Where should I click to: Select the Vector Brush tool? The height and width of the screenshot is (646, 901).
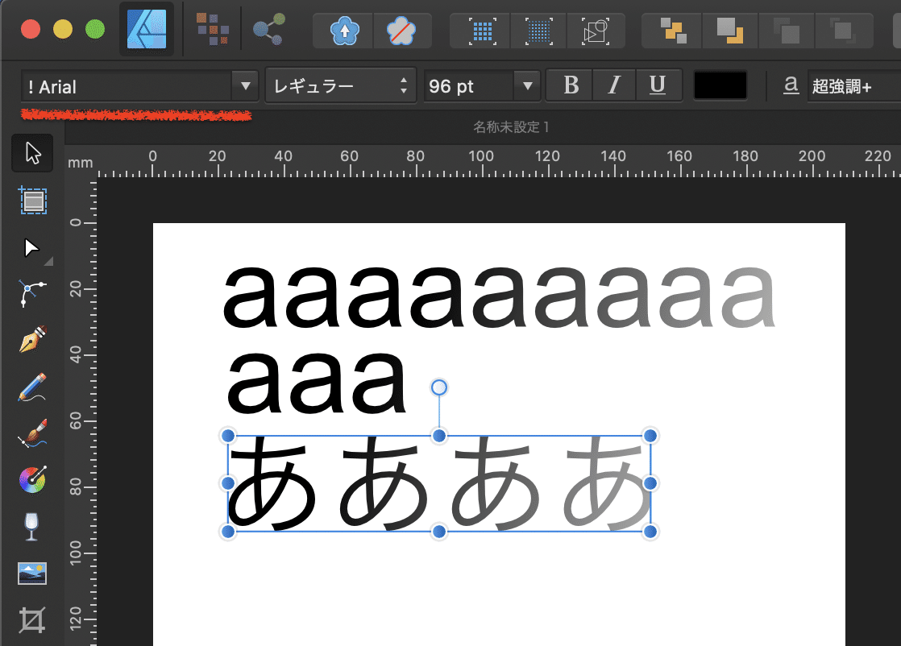pos(32,433)
